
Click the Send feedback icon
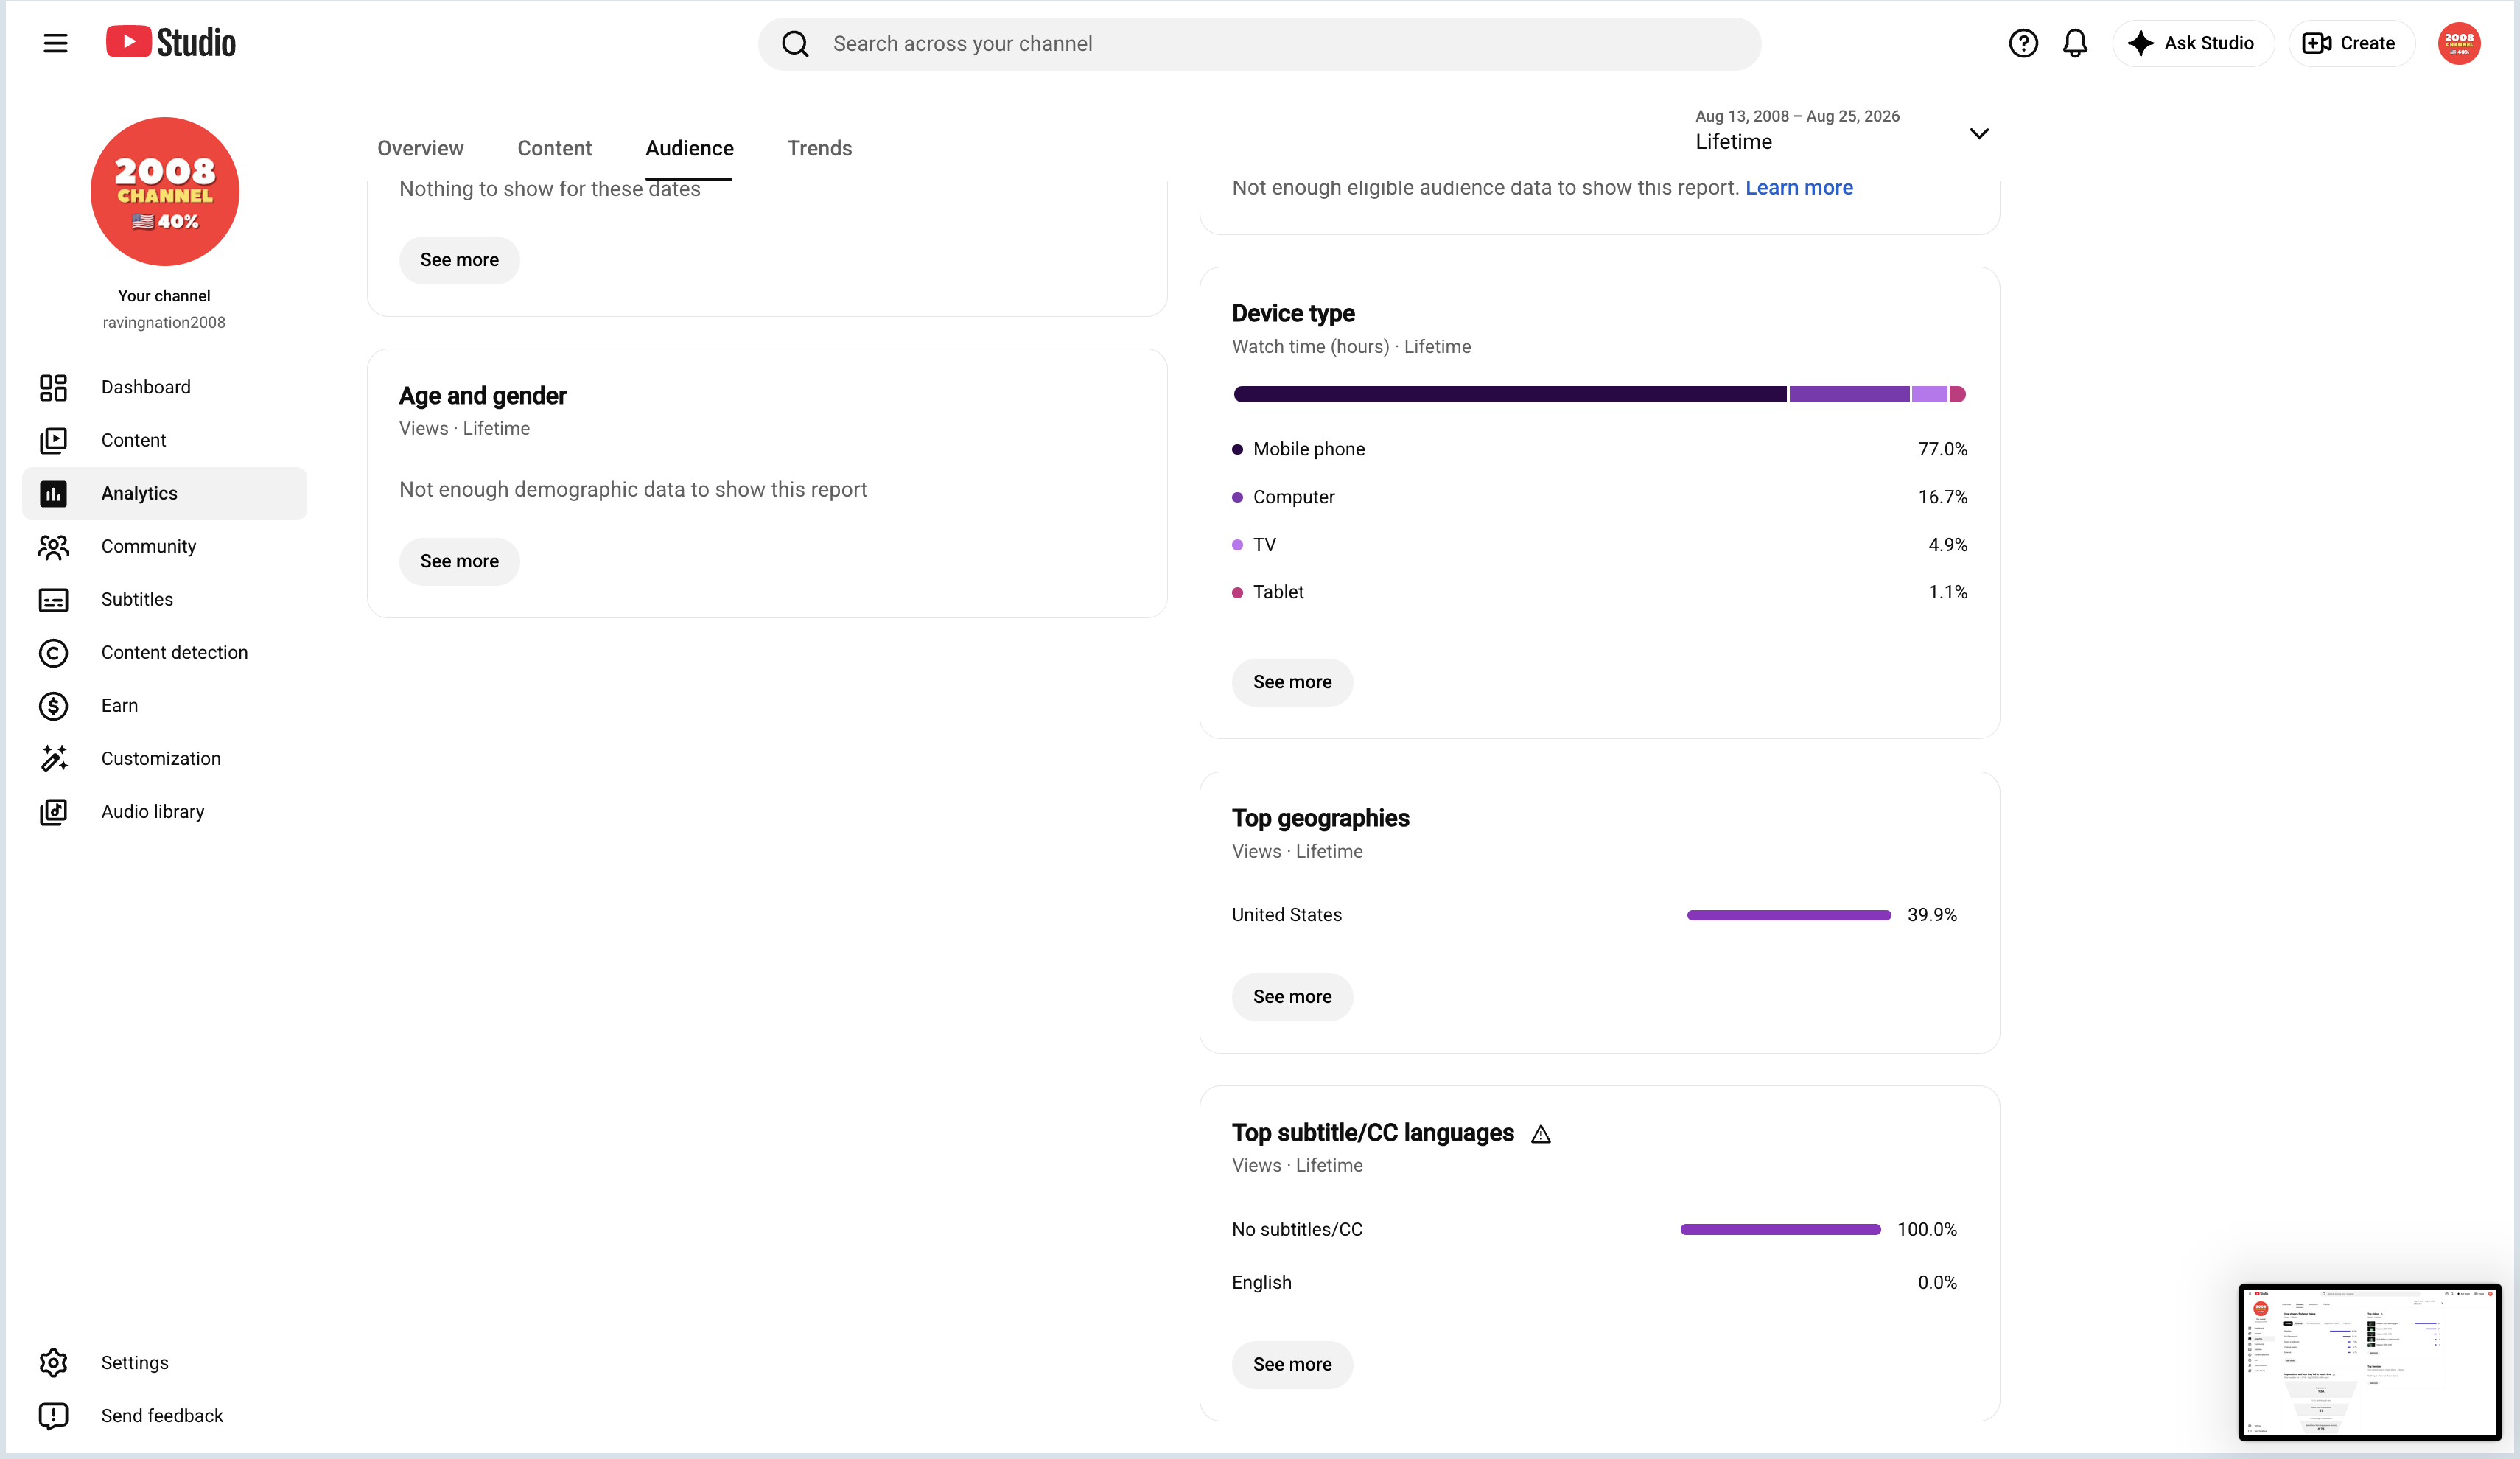[x=53, y=1415]
